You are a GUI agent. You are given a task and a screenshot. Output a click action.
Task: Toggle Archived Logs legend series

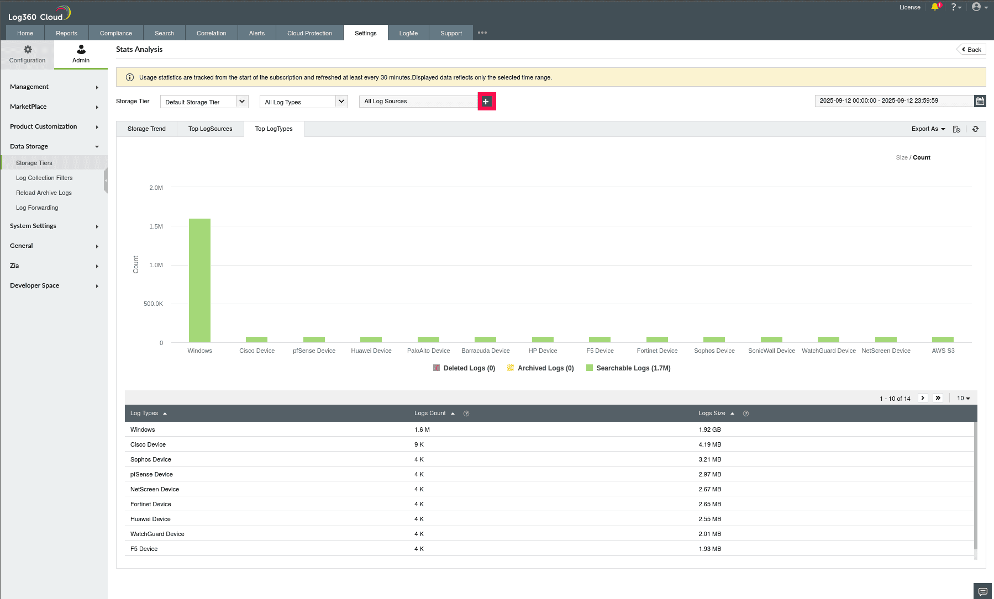click(x=540, y=368)
